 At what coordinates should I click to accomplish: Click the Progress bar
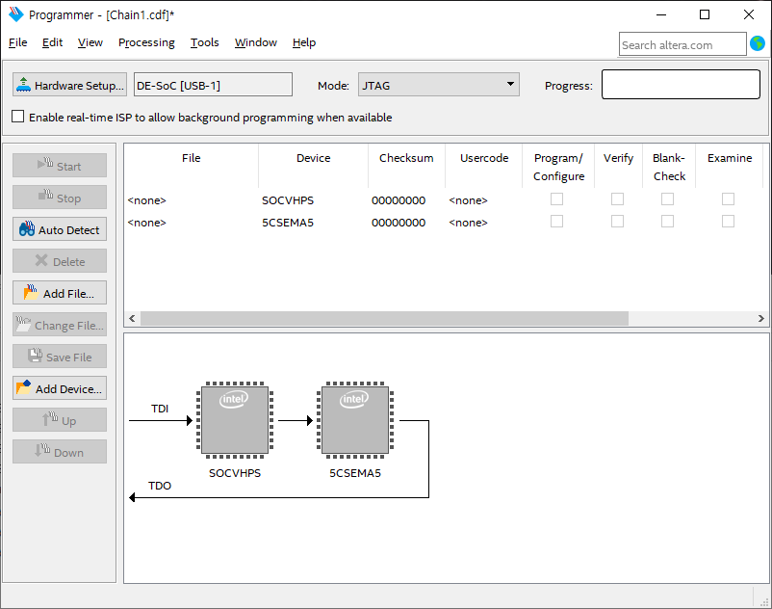tap(681, 84)
